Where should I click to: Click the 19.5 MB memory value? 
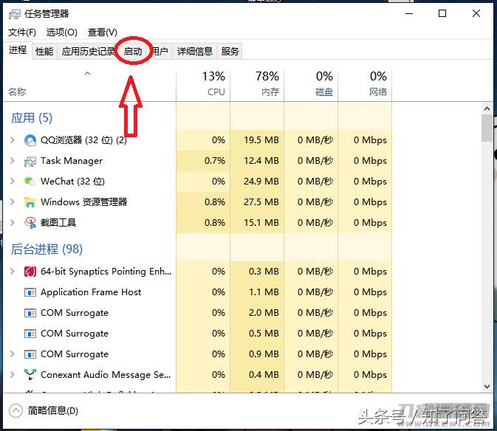click(261, 140)
